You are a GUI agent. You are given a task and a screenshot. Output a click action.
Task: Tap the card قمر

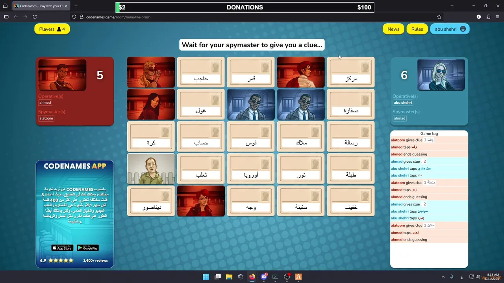point(251,72)
